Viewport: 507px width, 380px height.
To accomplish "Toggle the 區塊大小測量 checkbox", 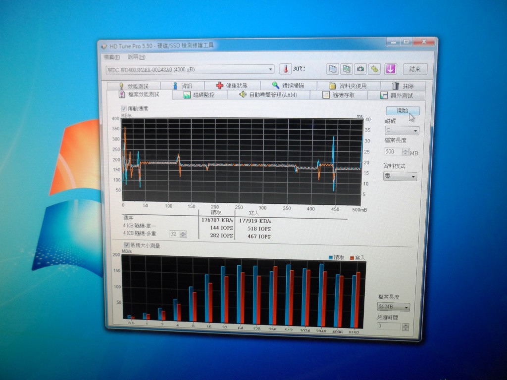I will tap(127, 245).
